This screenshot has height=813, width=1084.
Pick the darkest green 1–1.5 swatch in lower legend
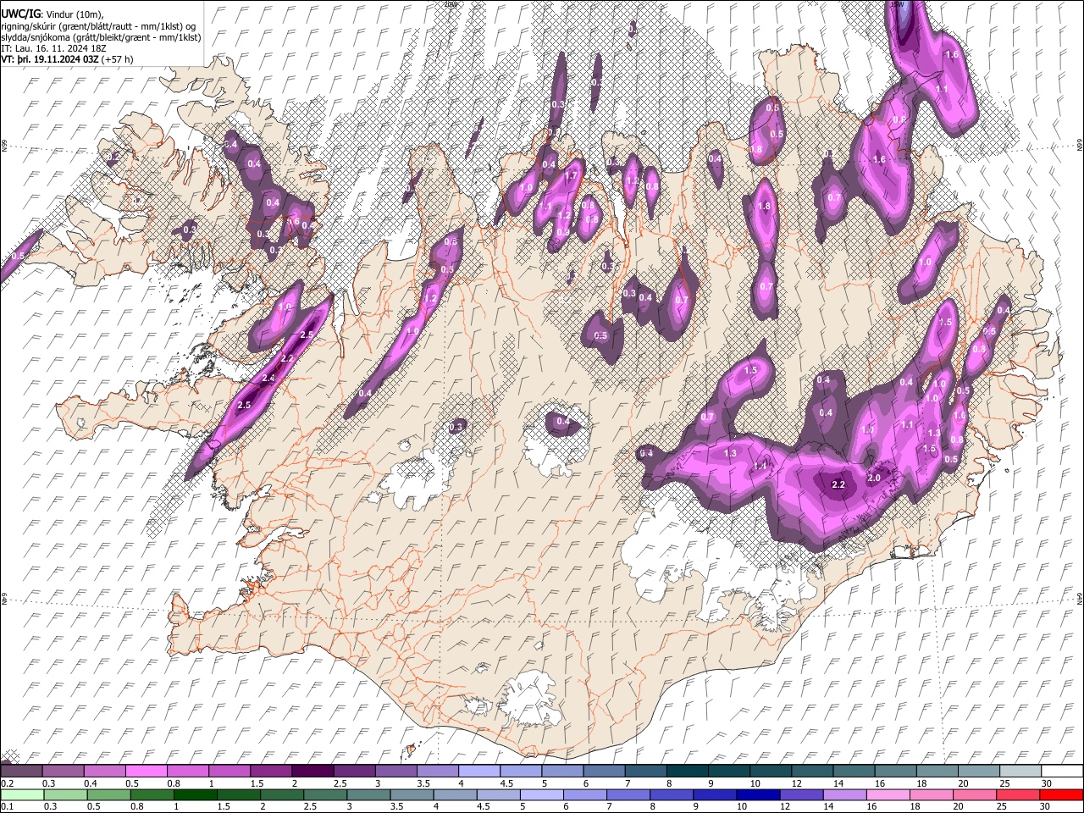pyautogui.click(x=196, y=794)
